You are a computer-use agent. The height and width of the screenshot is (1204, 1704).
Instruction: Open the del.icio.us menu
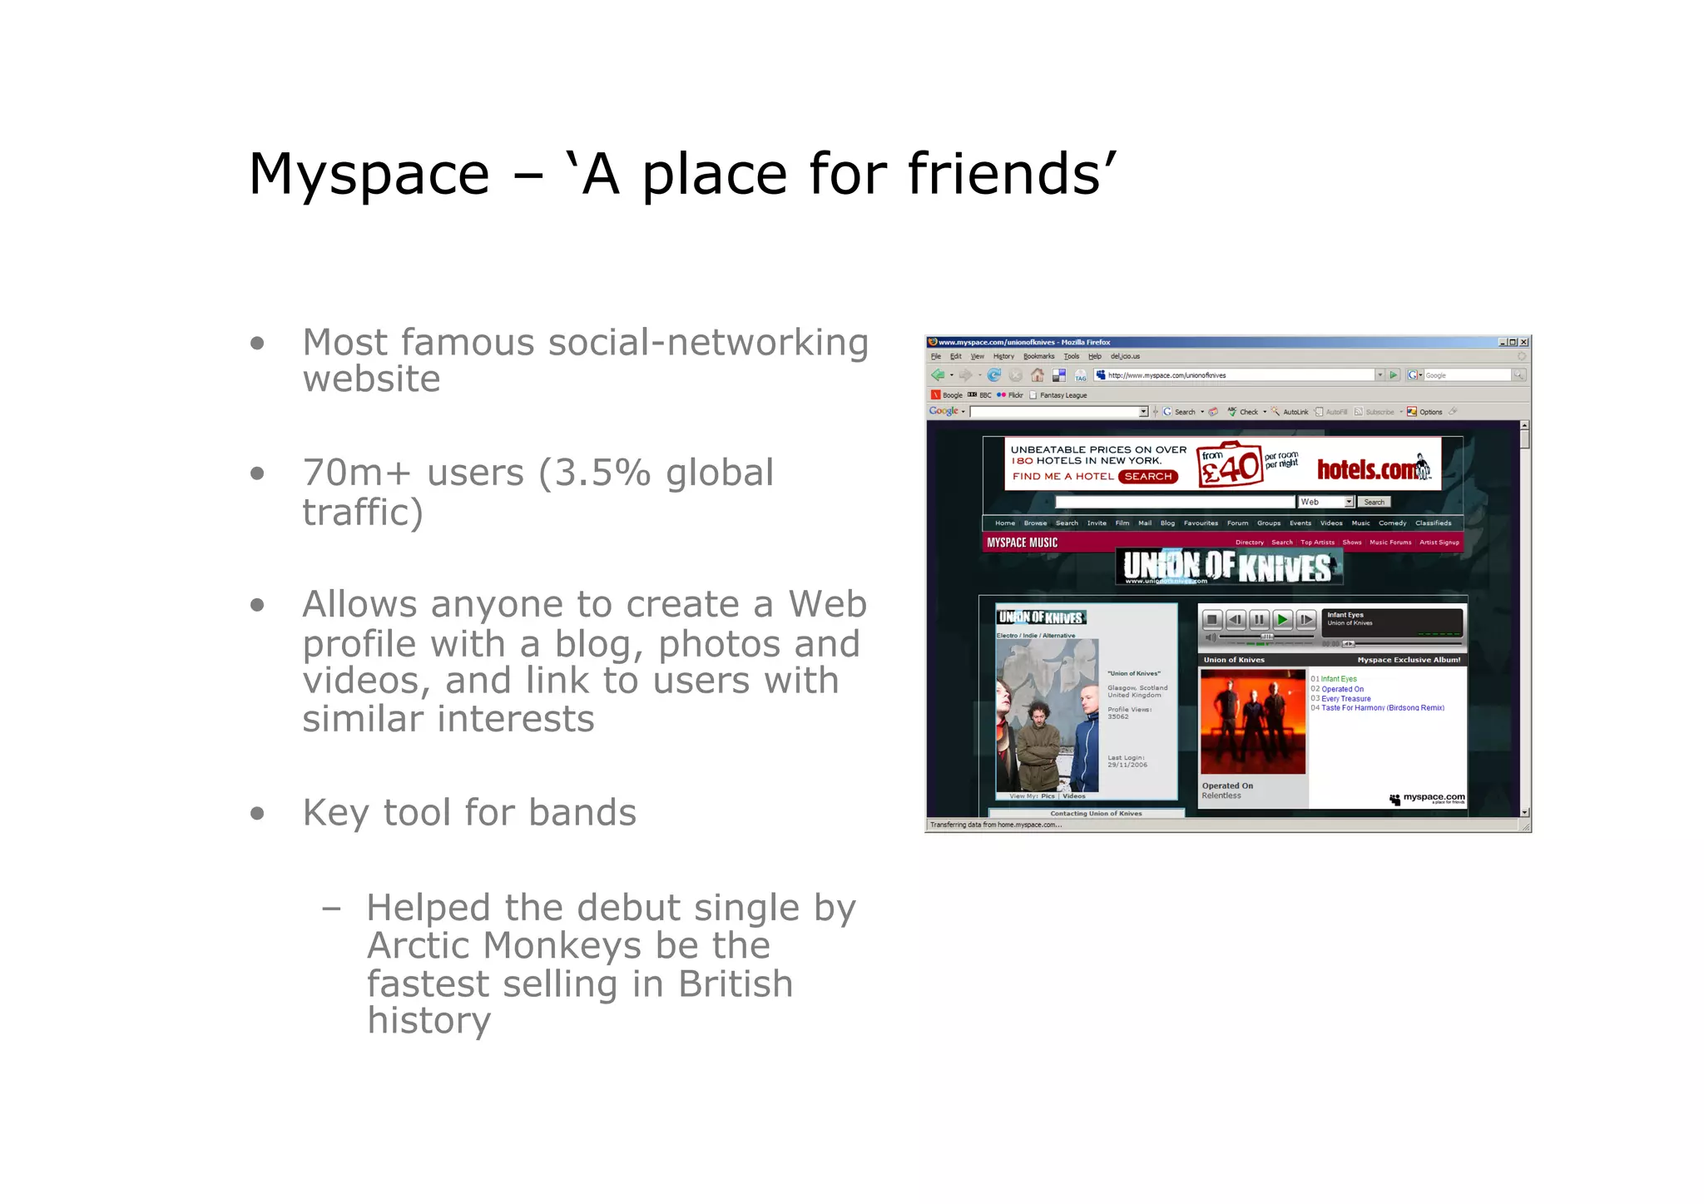pyautogui.click(x=1125, y=356)
